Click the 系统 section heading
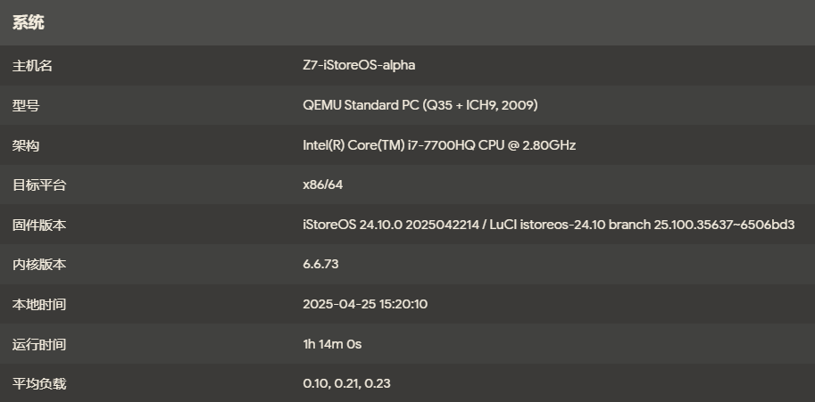The width and height of the screenshot is (815, 402). (28, 23)
